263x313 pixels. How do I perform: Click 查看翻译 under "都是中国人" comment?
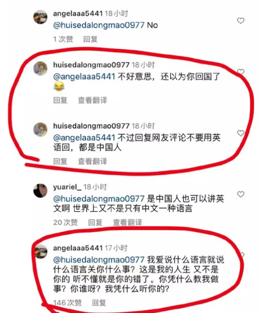(93, 161)
